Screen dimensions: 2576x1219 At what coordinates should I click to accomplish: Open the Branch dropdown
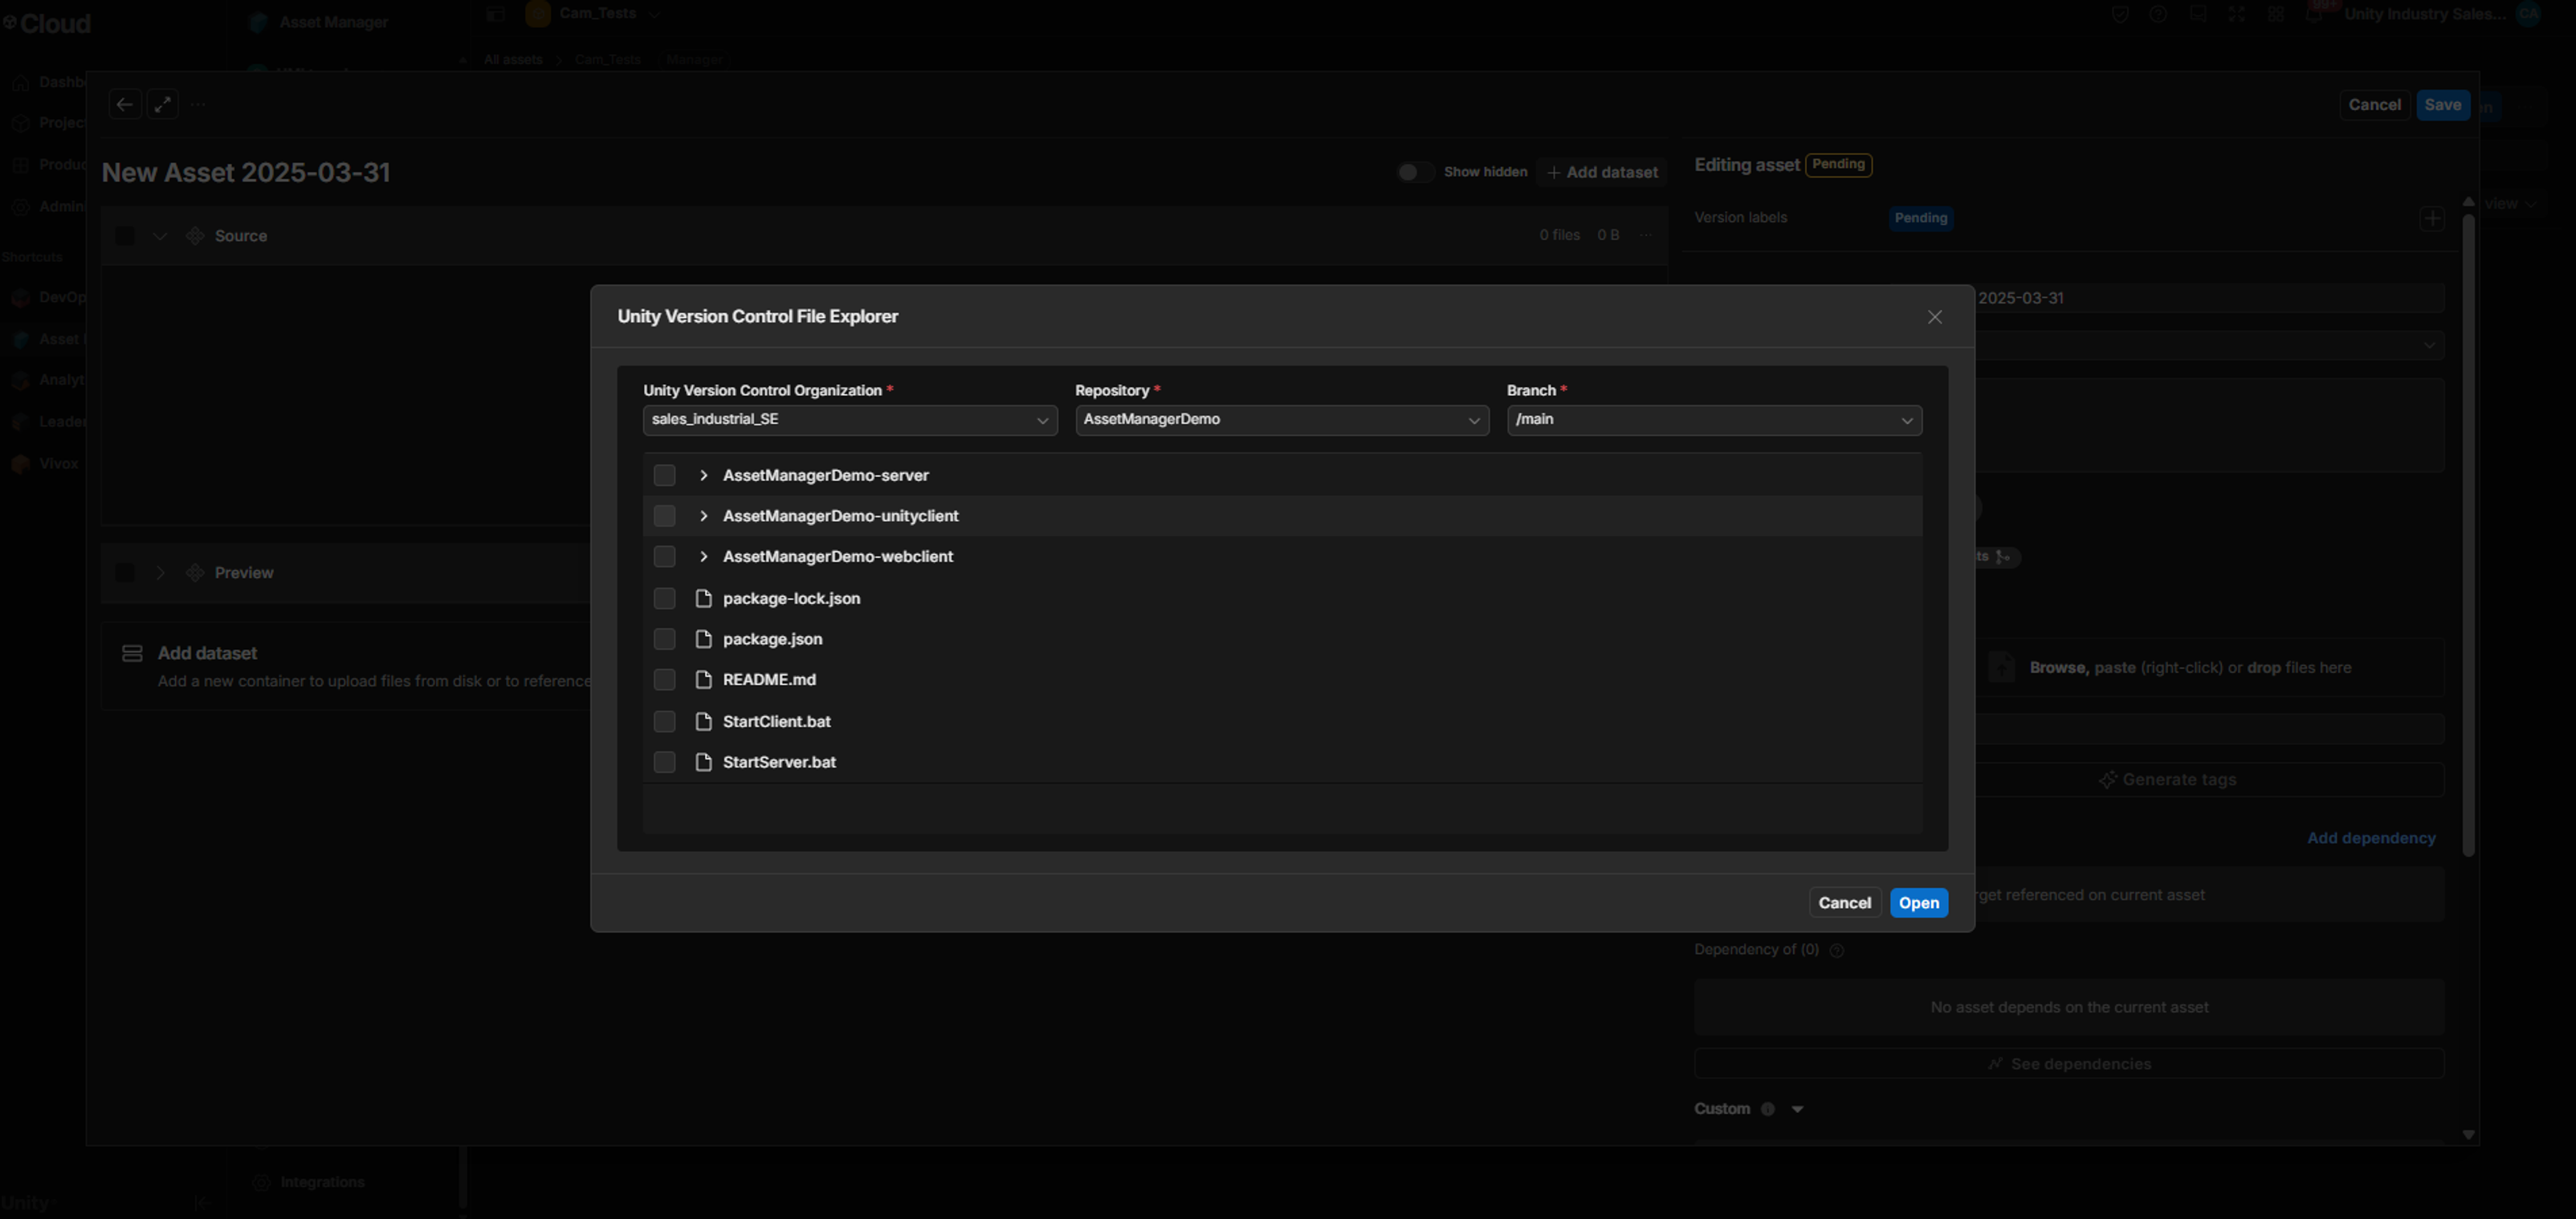(1714, 420)
